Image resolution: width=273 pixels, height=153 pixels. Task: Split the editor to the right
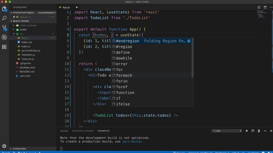pyautogui.click(x=265, y=7)
